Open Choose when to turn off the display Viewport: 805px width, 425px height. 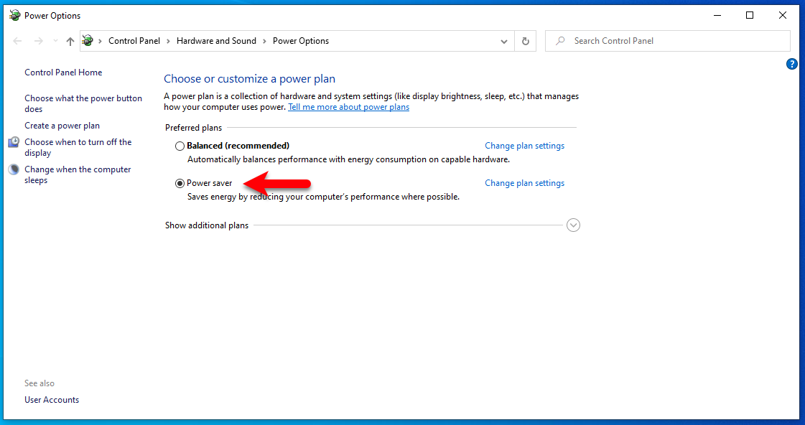pos(78,147)
